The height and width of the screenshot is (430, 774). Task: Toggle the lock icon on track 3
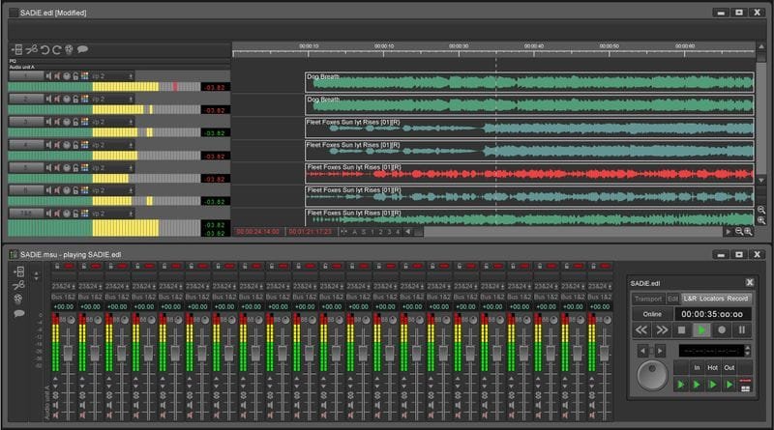74,122
